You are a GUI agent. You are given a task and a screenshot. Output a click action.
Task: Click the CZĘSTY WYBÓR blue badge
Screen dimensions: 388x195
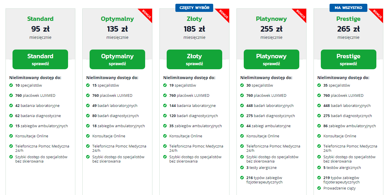(x=194, y=8)
